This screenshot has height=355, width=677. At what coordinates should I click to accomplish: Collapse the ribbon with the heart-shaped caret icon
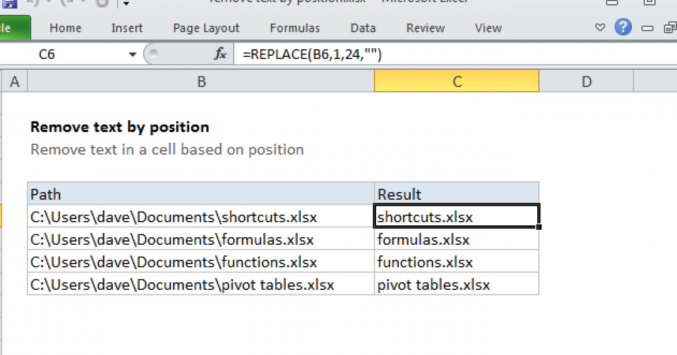600,28
